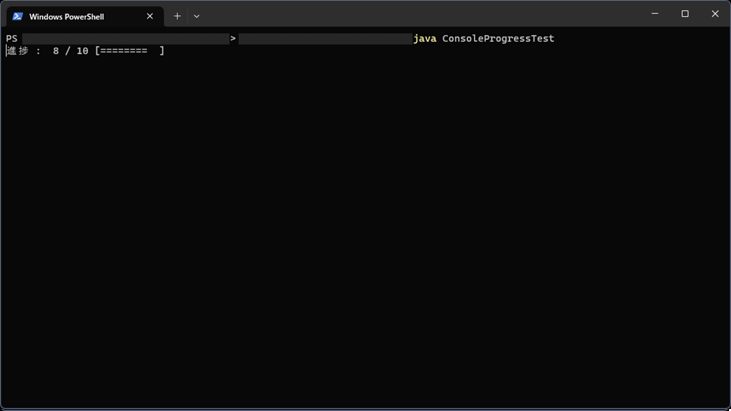Click the 'ConsoleProgressTest' argument text
The image size is (731, 411).
[x=498, y=39]
